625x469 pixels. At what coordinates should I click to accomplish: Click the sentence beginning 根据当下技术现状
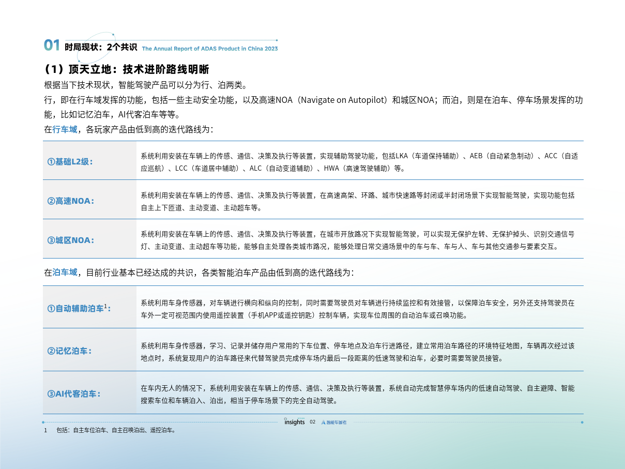click(x=145, y=85)
